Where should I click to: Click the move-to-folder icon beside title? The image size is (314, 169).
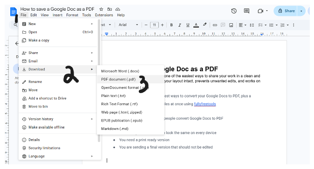point(109,9)
